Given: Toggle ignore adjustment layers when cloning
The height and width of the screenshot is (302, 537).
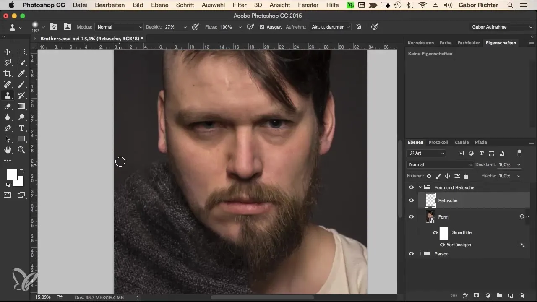Looking at the screenshot, I should tap(359, 27).
